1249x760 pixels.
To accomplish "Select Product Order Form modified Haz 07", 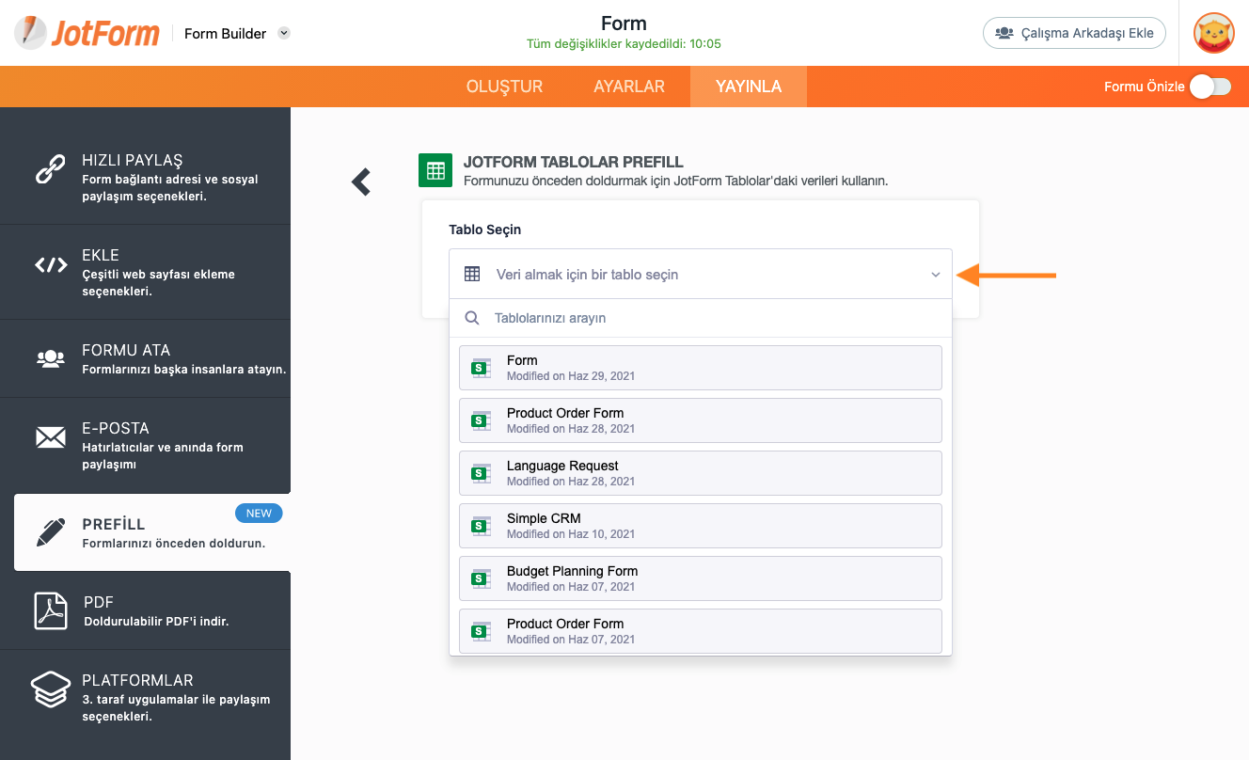I will [701, 631].
